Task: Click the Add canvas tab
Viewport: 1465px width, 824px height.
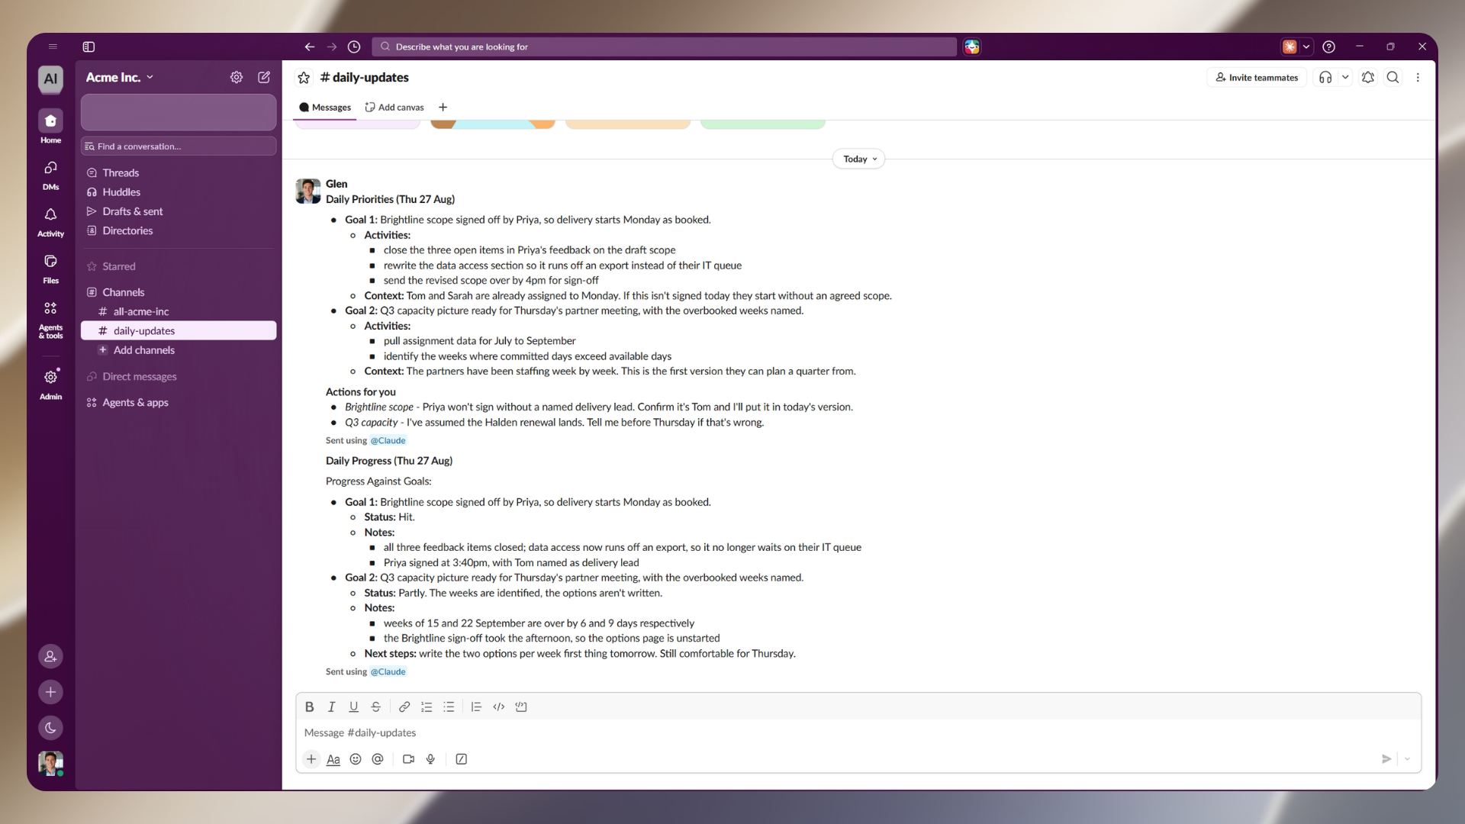Action: point(394,108)
